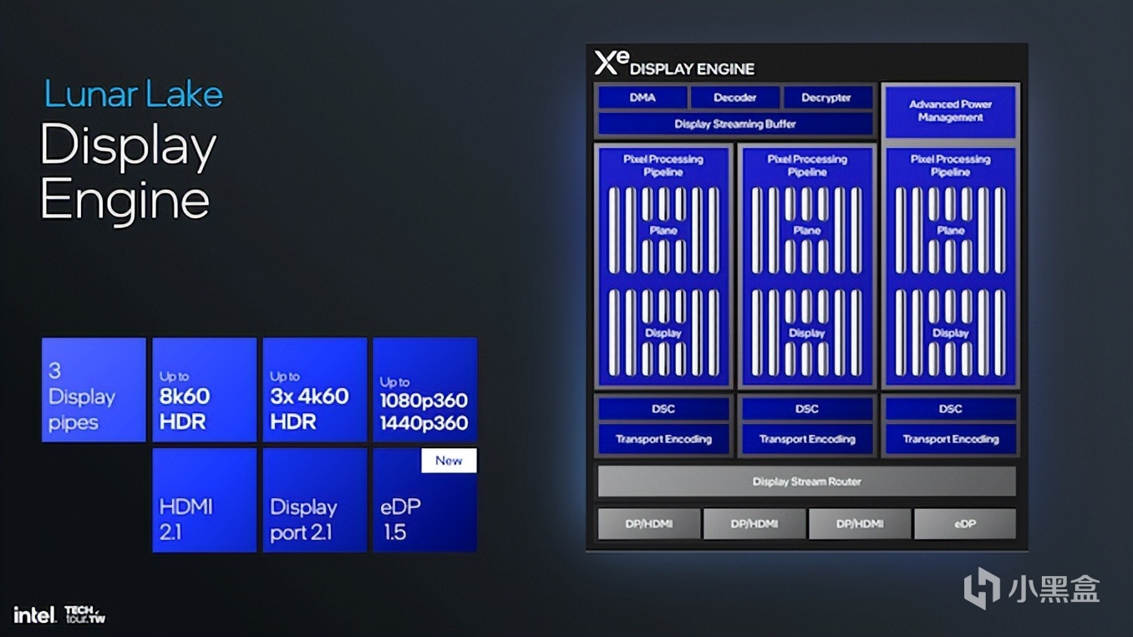Click the Decoder block
This screenshot has height=637, width=1133.
(x=735, y=98)
